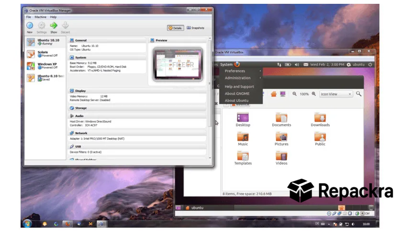This screenshot has width=400, height=231.
Task: Click the search magnifier in file manager
Action: pyautogui.click(x=359, y=94)
